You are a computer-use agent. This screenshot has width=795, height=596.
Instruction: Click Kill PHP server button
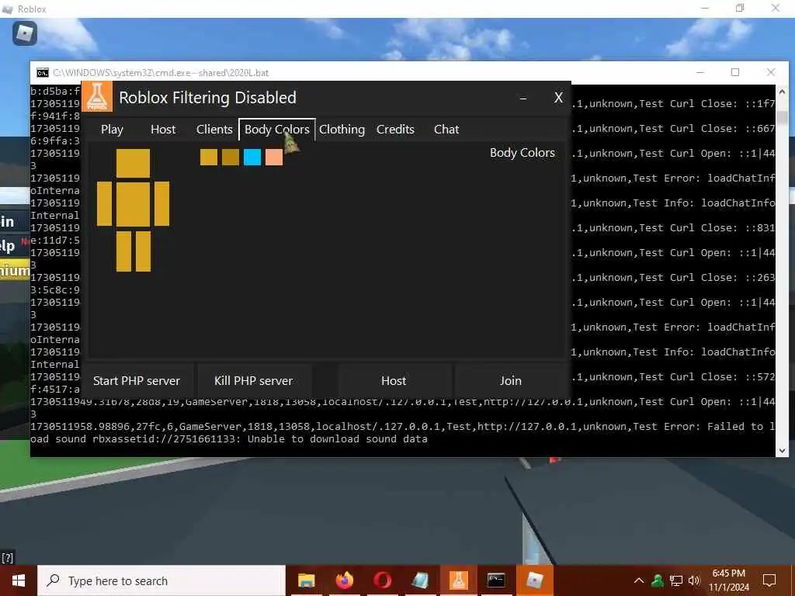tap(254, 380)
